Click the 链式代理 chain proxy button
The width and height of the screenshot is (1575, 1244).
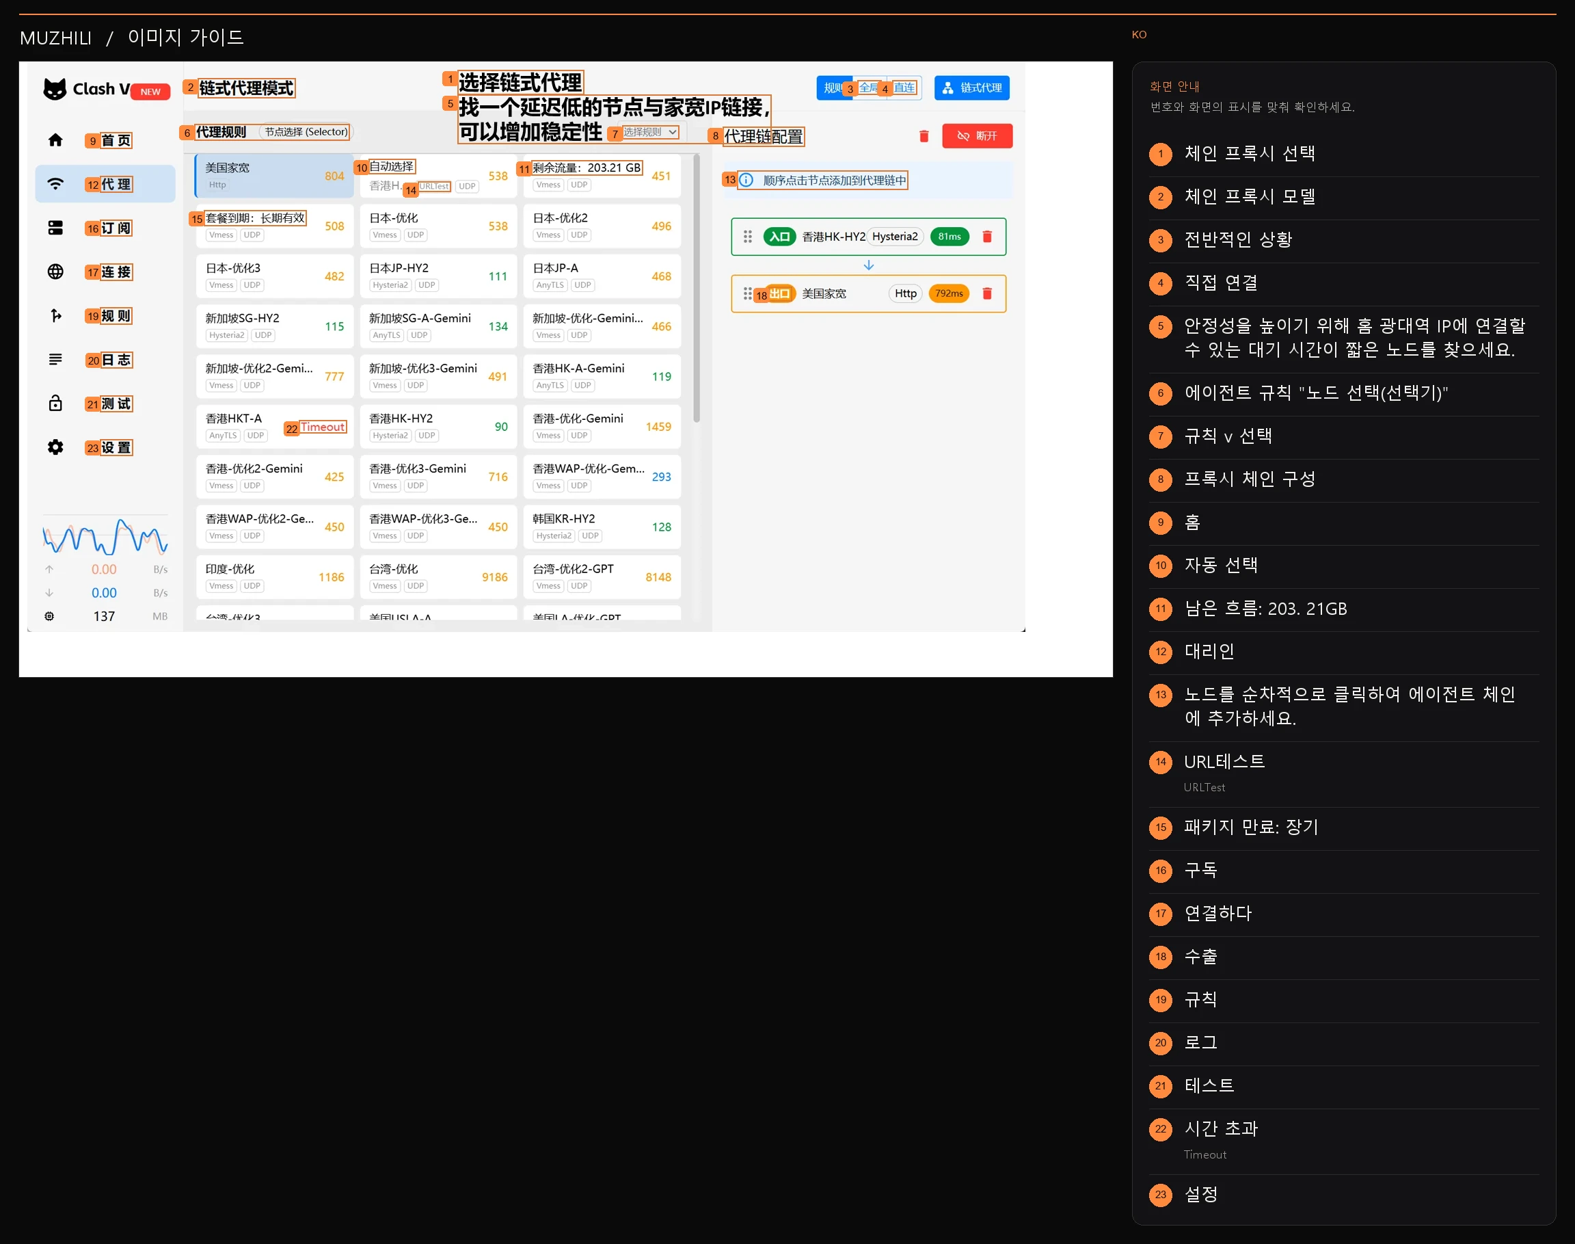pyautogui.click(x=971, y=88)
